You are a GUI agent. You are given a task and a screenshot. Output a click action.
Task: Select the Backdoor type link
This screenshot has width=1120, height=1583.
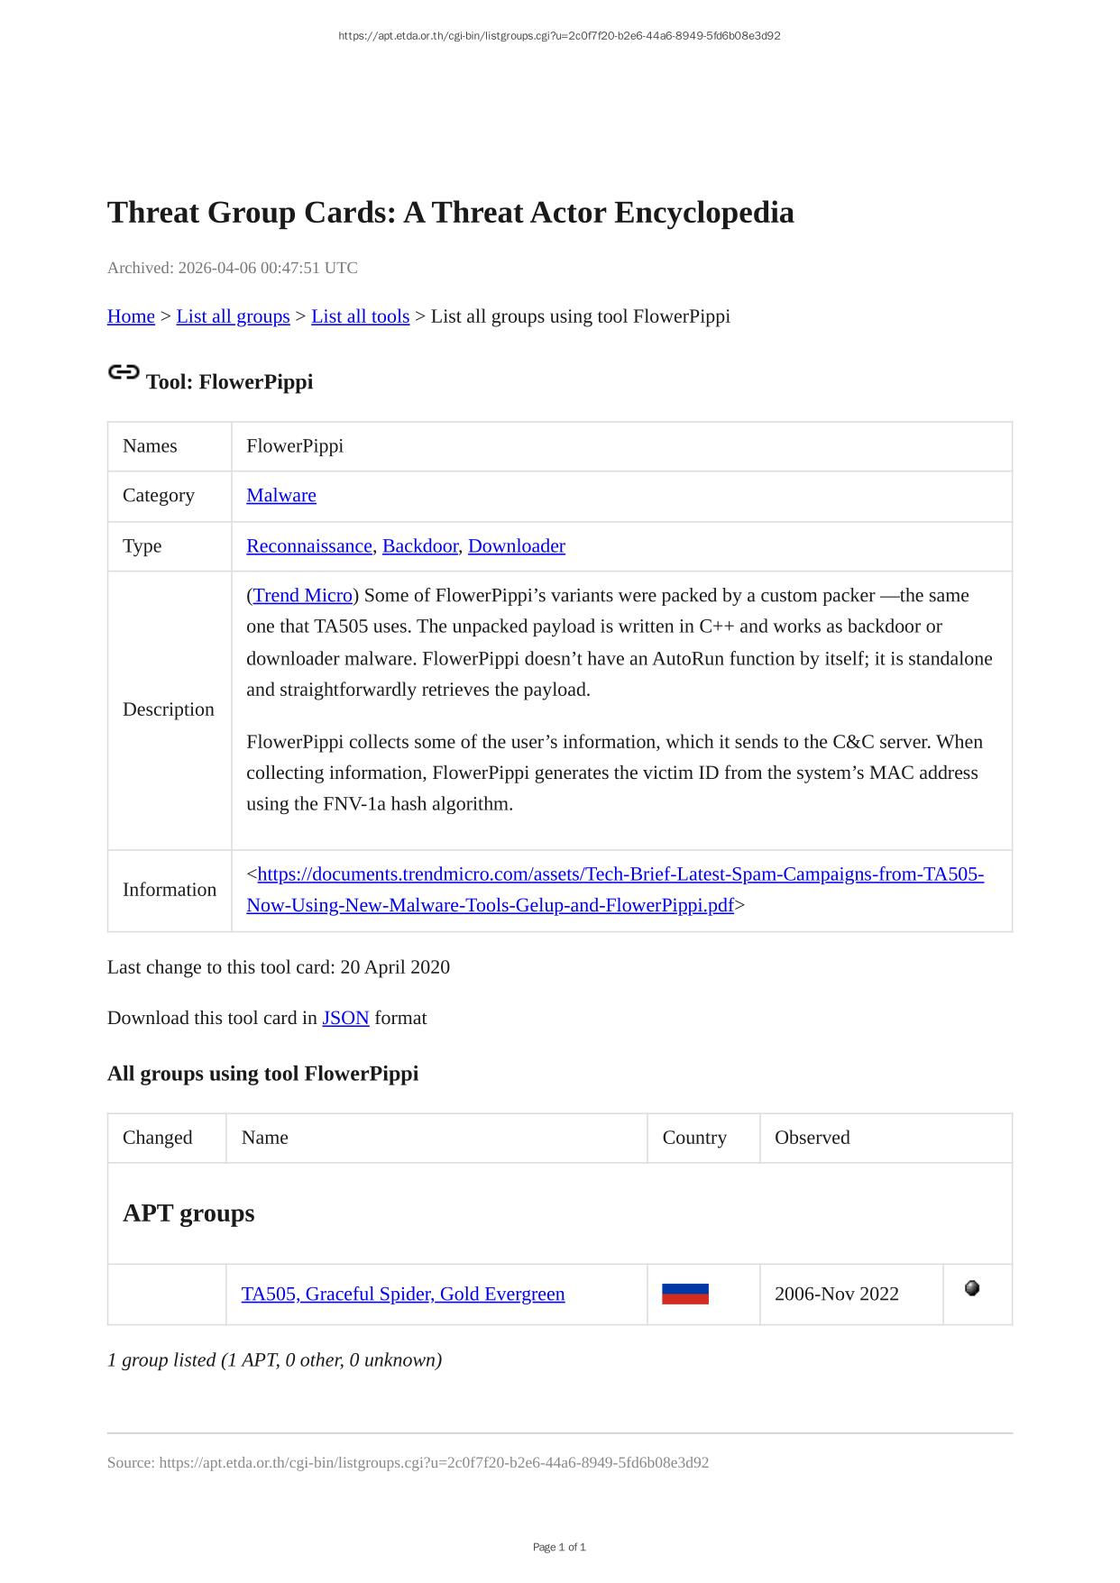pyautogui.click(x=419, y=546)
